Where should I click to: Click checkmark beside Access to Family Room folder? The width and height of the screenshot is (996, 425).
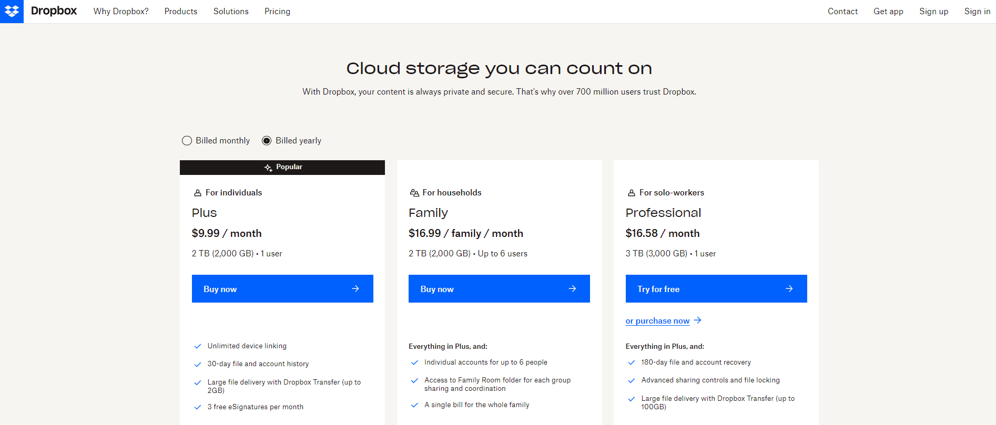(414, 380)
